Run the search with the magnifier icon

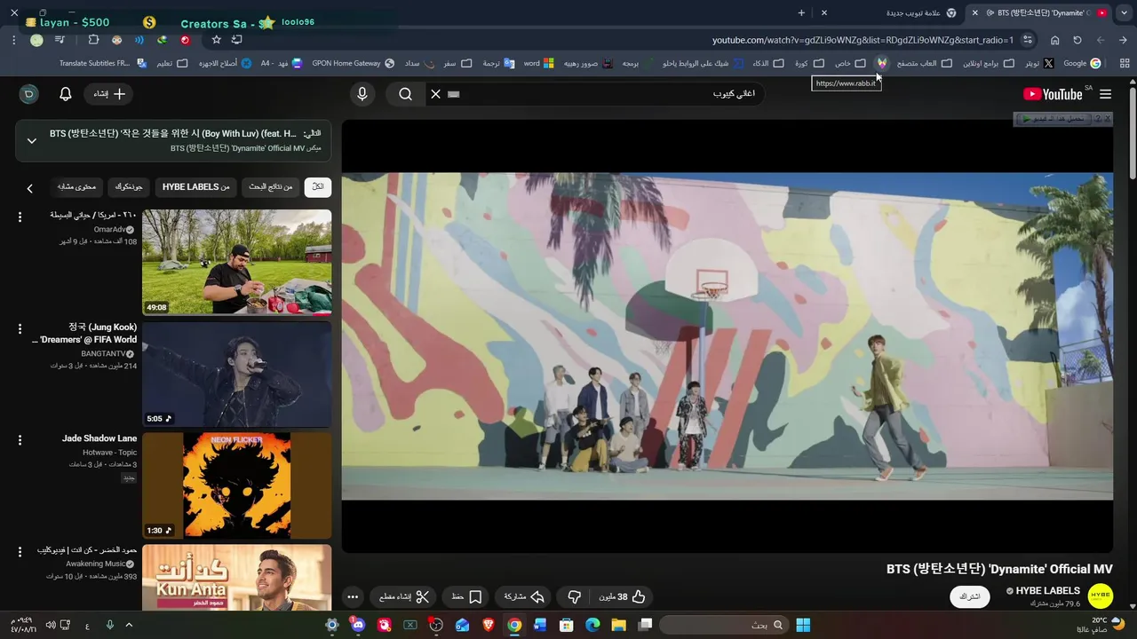click(x=405, y=94)
